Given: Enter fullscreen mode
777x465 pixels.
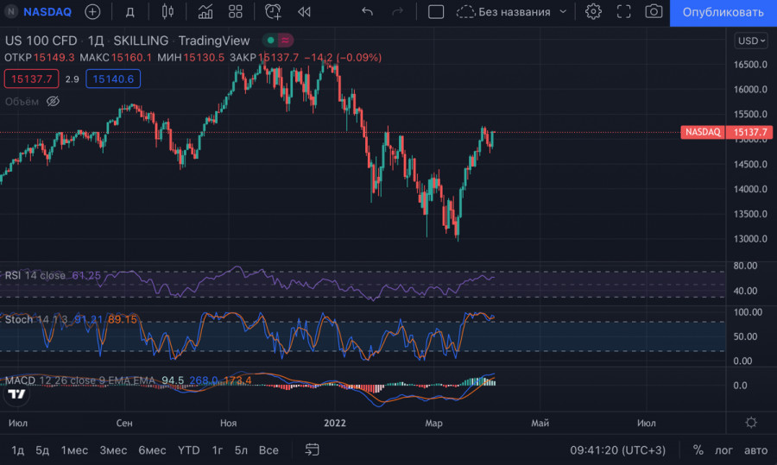Looking at the screenshot, I should [x=624, y=11].
